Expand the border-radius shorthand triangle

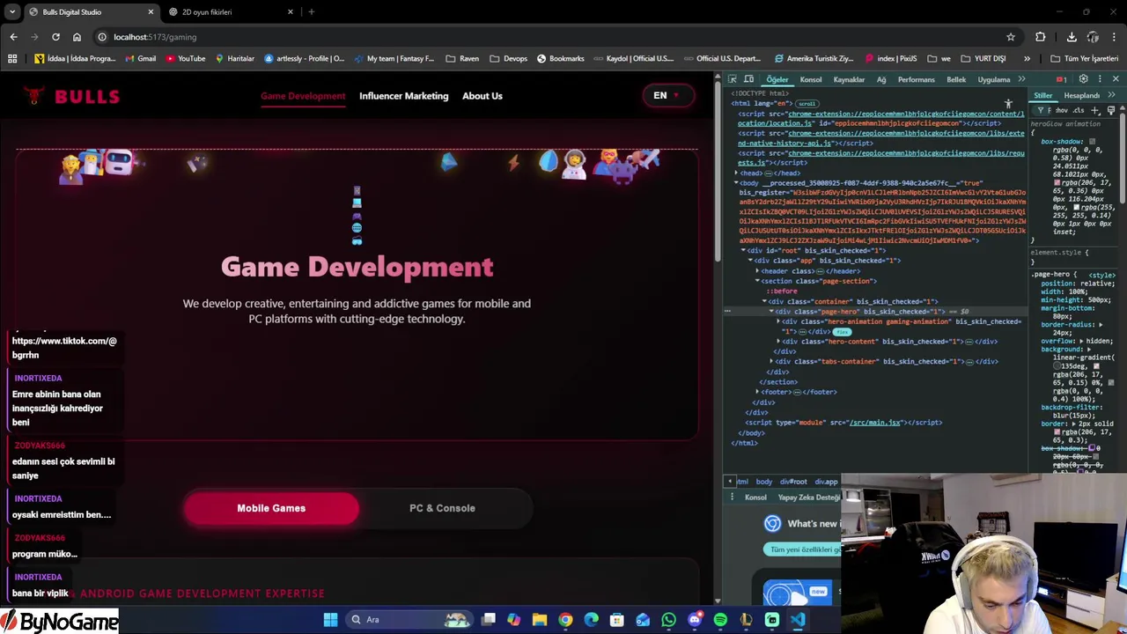(1101, 325)
